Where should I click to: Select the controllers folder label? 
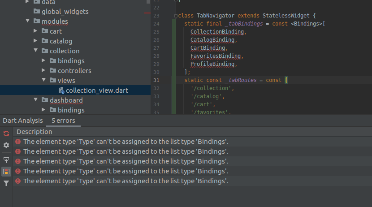click(x=74, y=71)
